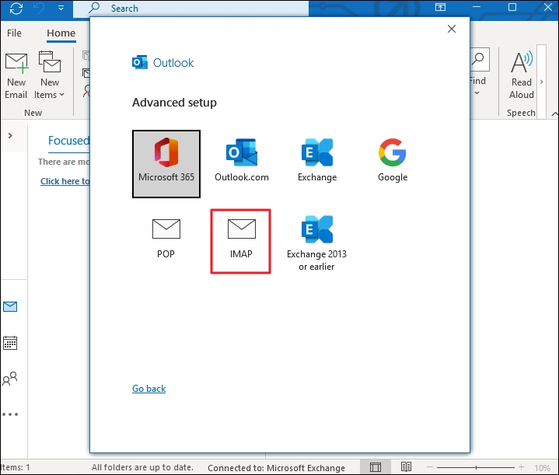Click the Undo icon in title bar
The image size is (559, 475).
(39, 8)
